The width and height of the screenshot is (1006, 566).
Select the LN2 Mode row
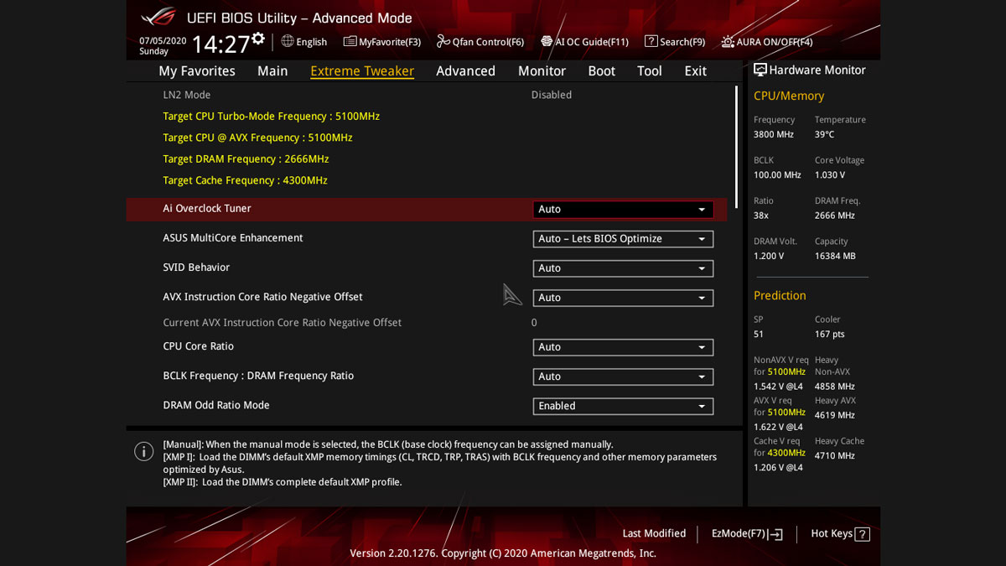427,95
